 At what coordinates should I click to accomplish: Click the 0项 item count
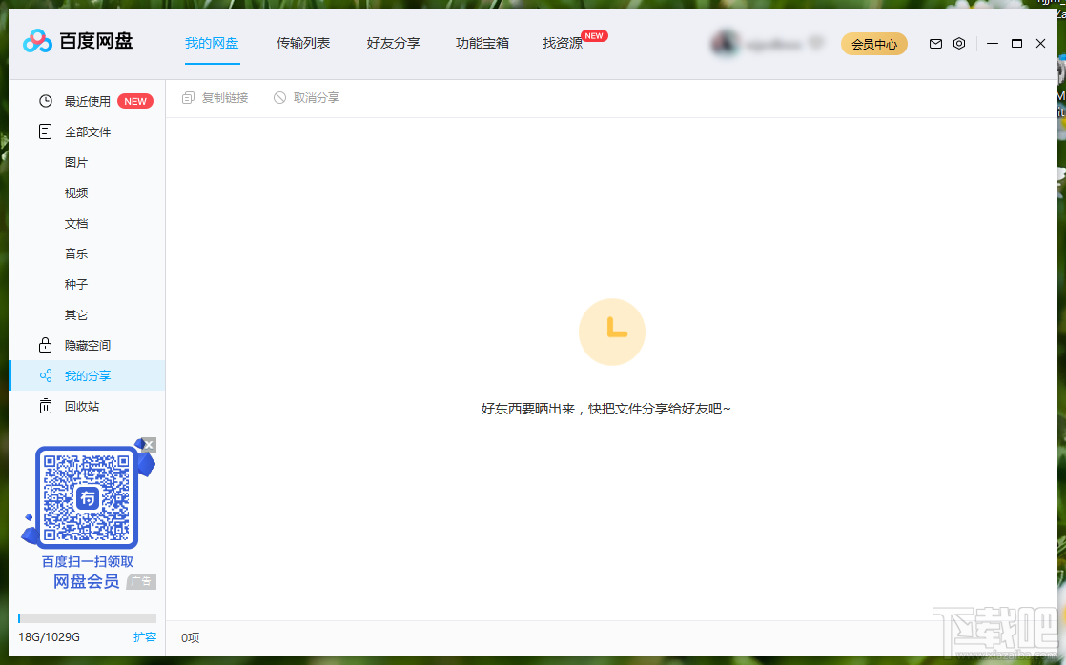tap(191, 637)
